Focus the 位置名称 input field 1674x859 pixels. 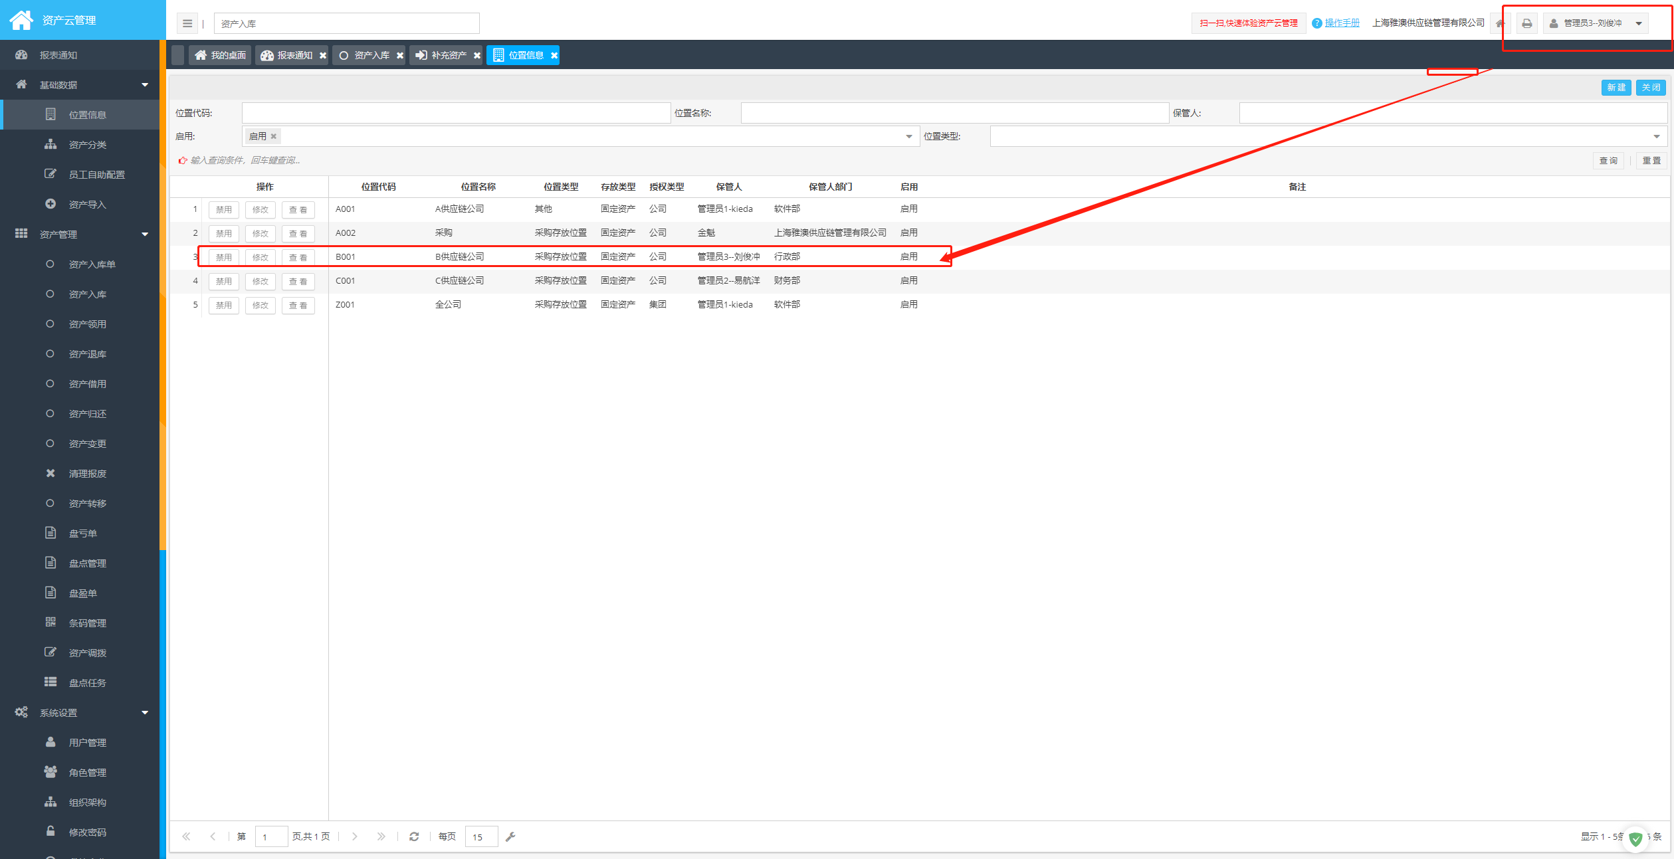tap(955, 113)
